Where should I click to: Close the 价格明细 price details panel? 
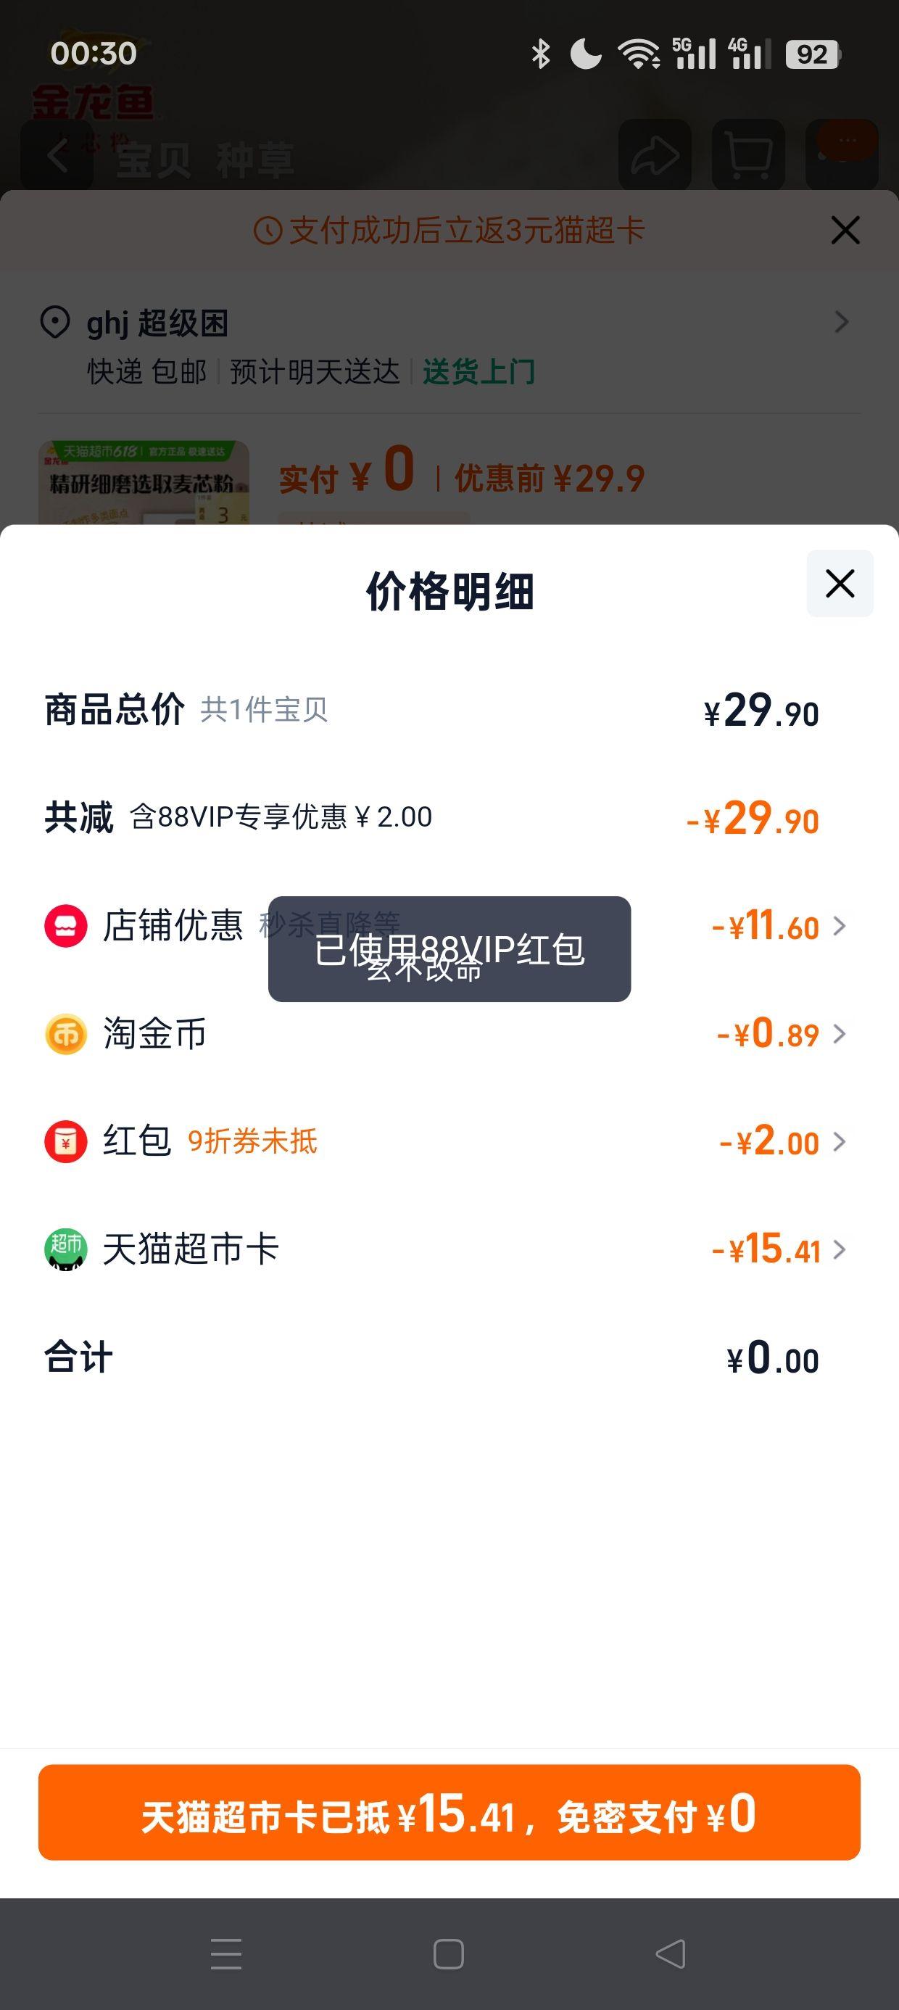pos(840,584)
